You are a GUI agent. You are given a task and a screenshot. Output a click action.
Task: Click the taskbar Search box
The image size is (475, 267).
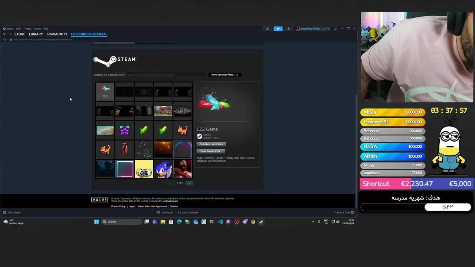tap(122, 222)
